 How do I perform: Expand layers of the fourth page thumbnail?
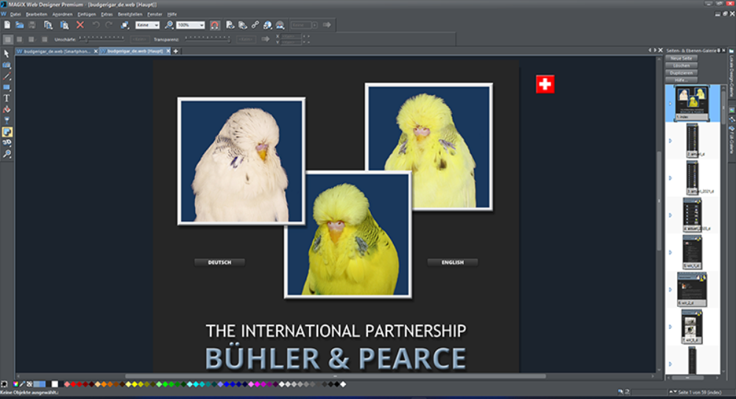670,215
